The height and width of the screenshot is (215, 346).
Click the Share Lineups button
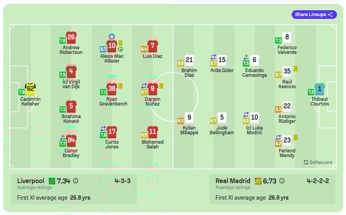(314, 15)
